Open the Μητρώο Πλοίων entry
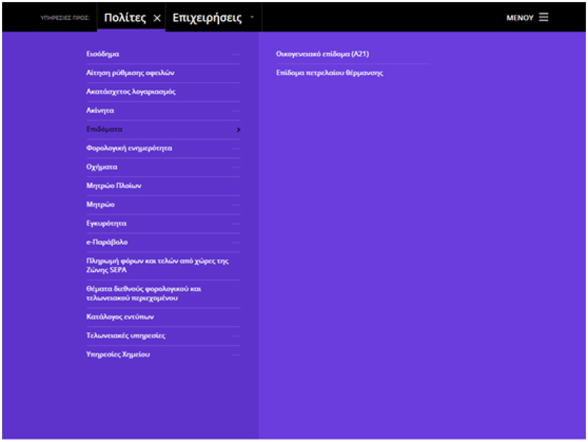The width and height of the screenshot is (588, 442). click(x=114, y=186)
